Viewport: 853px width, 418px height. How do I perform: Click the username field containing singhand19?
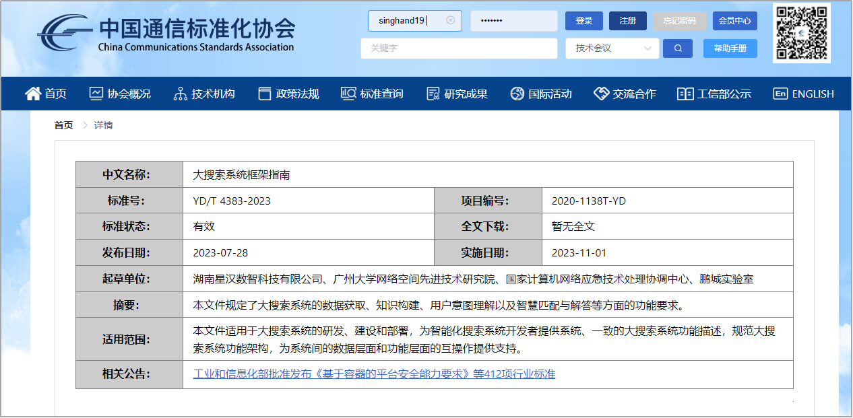coord(415,21)
